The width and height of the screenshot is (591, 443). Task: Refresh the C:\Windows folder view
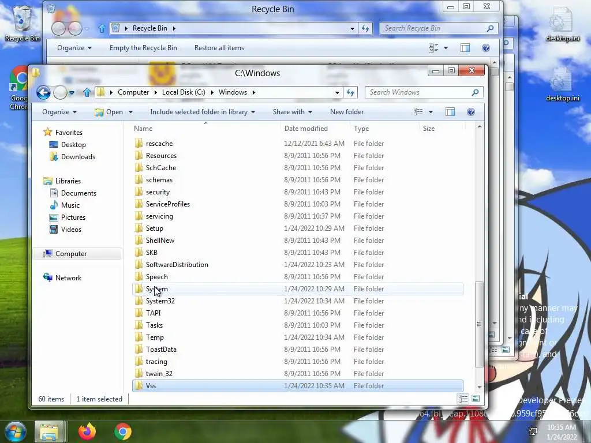tap(350, 92)
